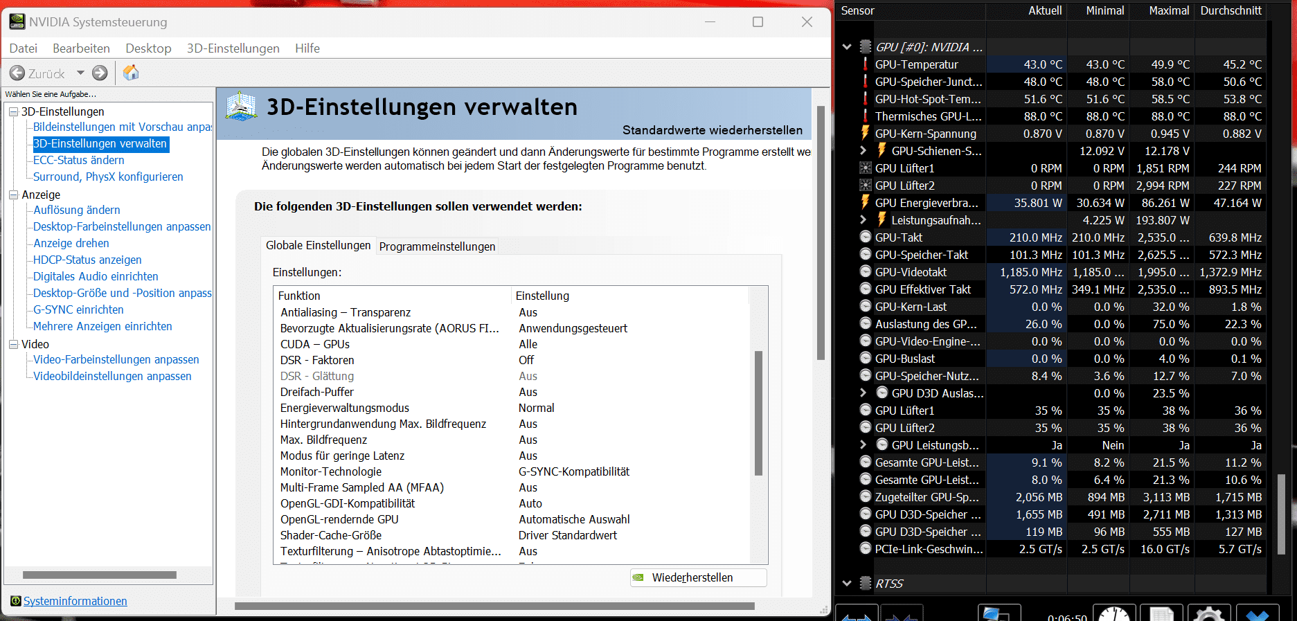Open Surround, PhysX konfigurieren
Image resolution: width=1297 pixels, height=621 pixels.
[x=108, y=177]
